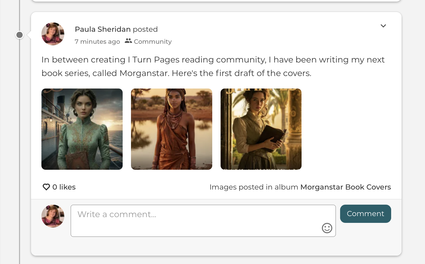Screen dimensions: 425x264
Task: Click the Community group icon
Action: [x=128, y=41]
